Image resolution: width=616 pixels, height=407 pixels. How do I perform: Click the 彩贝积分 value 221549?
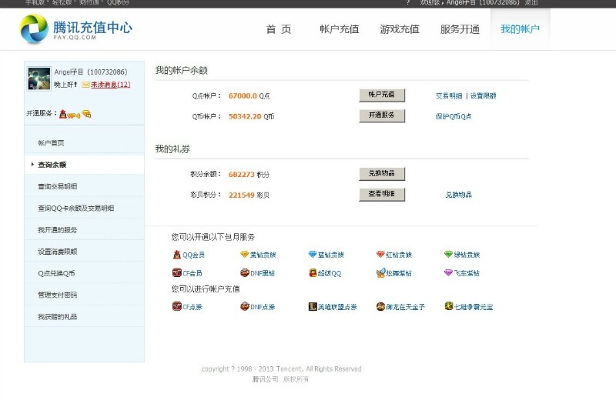pos(242,195)
